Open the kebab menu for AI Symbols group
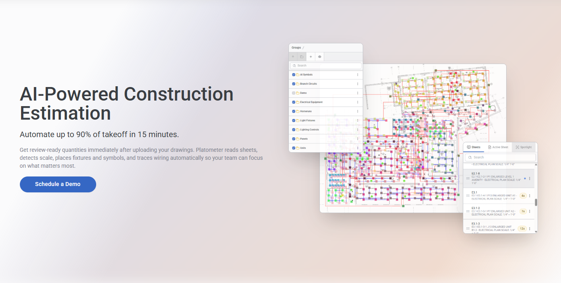Screen dimensions: 561x283 point(358,74)
